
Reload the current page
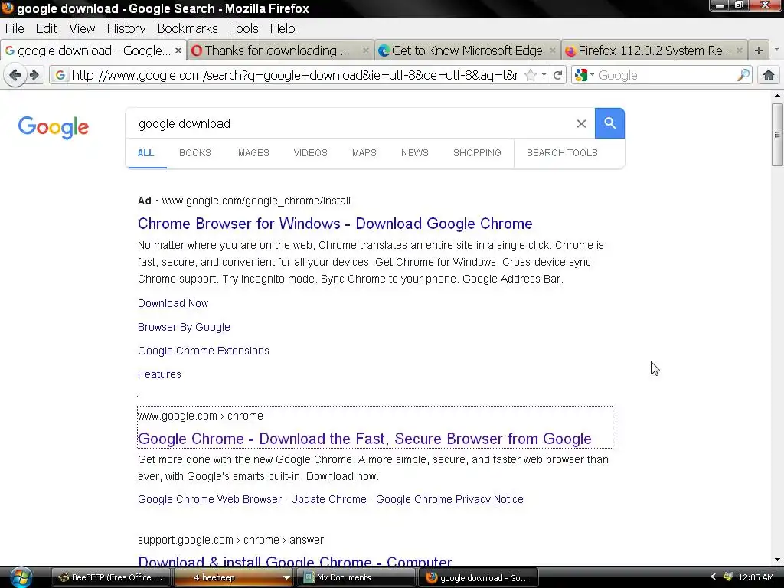click(557, 76)
